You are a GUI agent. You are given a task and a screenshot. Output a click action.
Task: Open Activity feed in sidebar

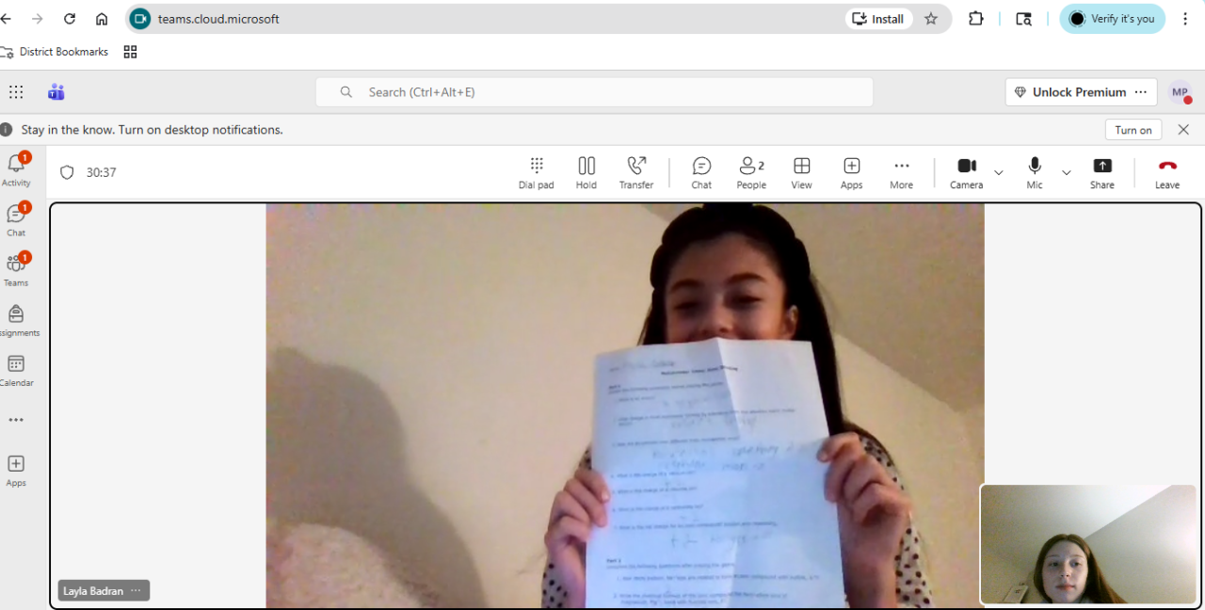(16, 169)
